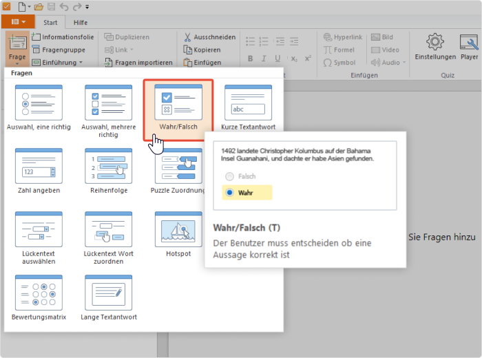Click Kopieren to copy

pos(202,50)
